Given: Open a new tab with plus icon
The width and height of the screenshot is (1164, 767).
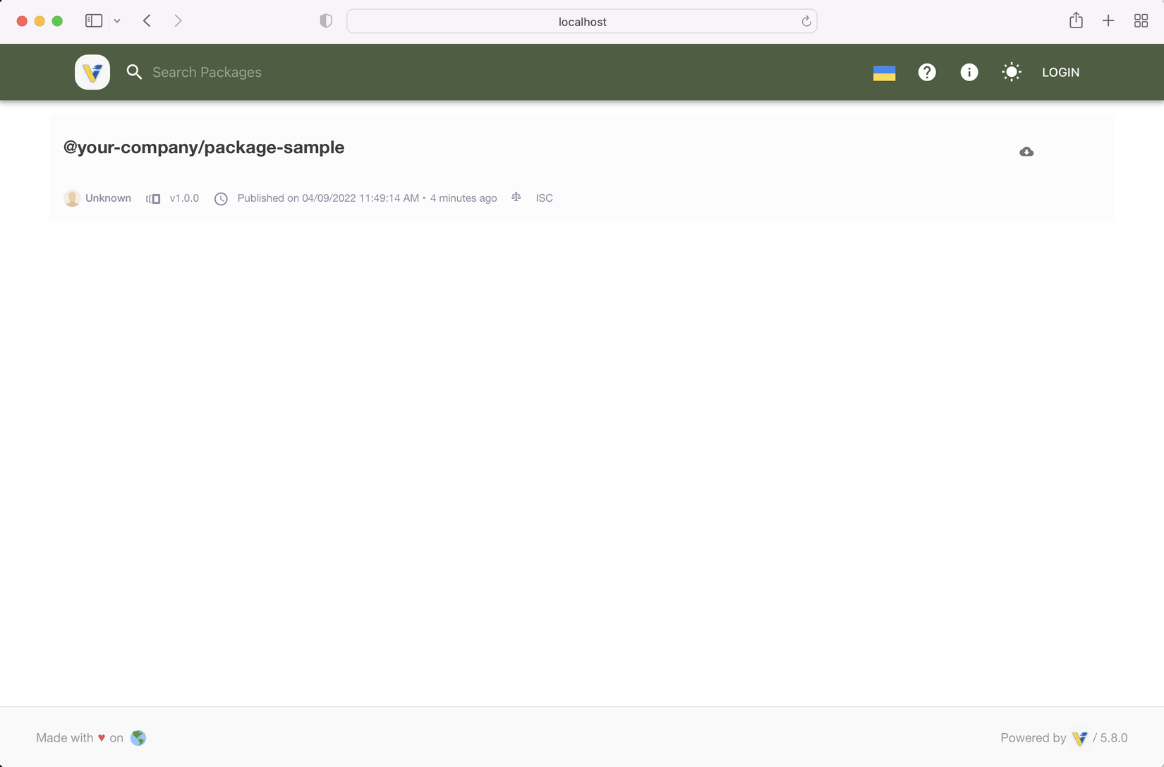Looking at the screenshot, I should coord(1108,21).
